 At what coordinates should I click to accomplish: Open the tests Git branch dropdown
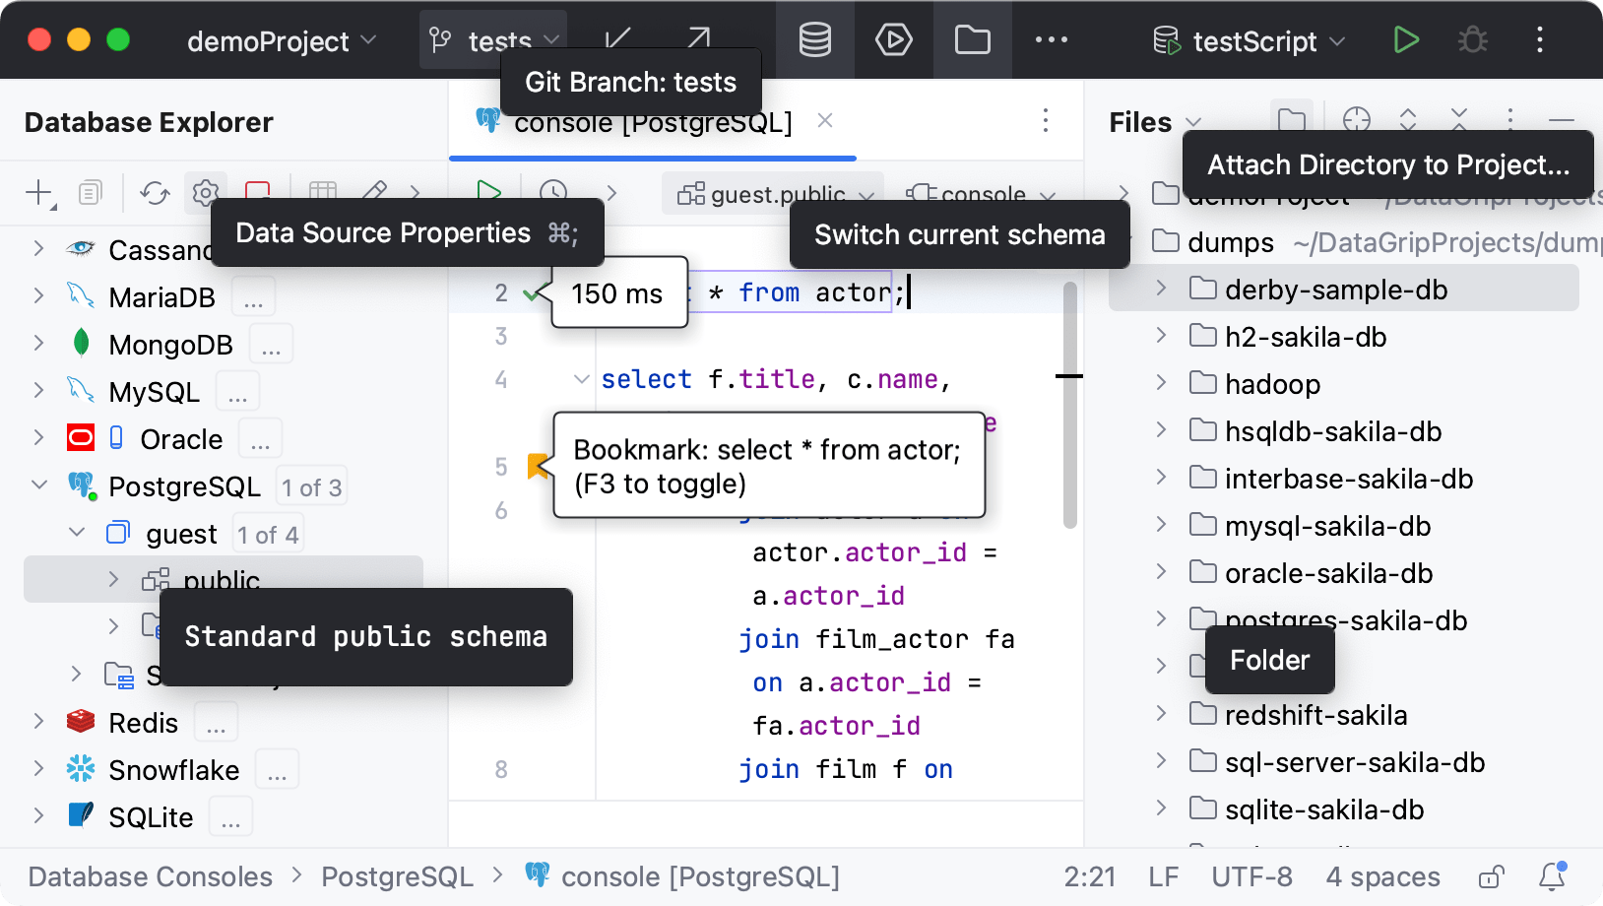point(493,40)
